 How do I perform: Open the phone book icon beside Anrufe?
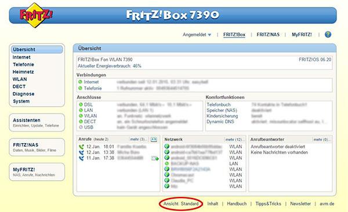tap(154, 139)
